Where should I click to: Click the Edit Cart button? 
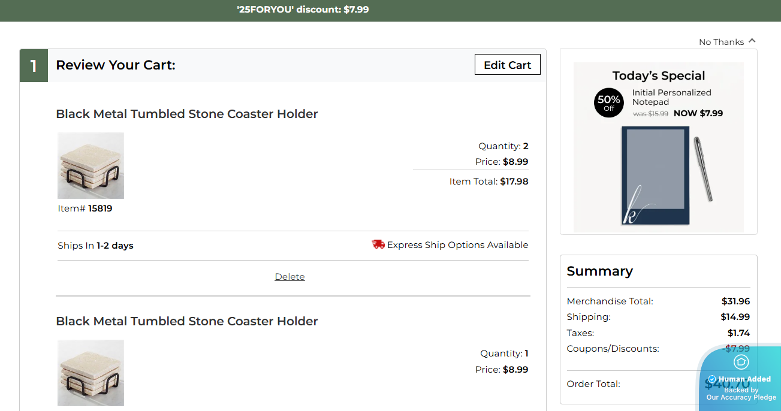[507, 65]
